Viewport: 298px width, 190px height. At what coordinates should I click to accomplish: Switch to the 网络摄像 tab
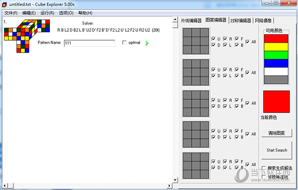[263, 20]
